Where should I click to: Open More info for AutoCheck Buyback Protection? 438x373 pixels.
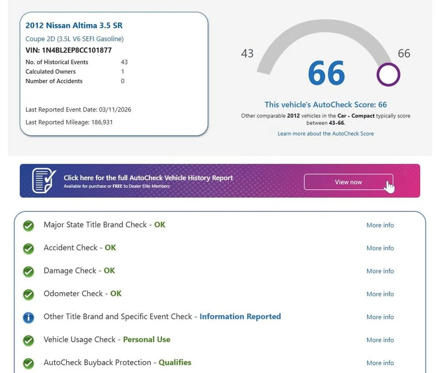point(380,363)
